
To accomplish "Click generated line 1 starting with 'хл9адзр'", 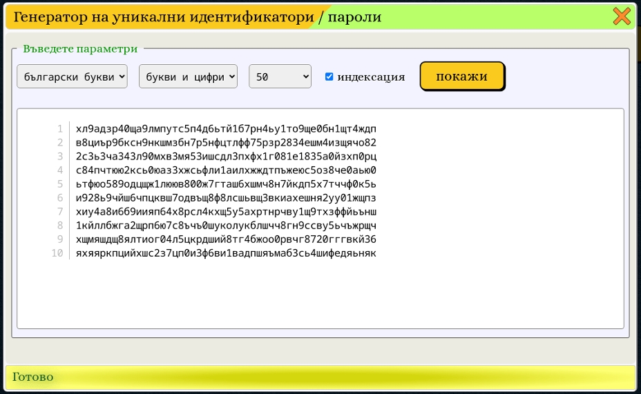I will [x=226, y=129].
